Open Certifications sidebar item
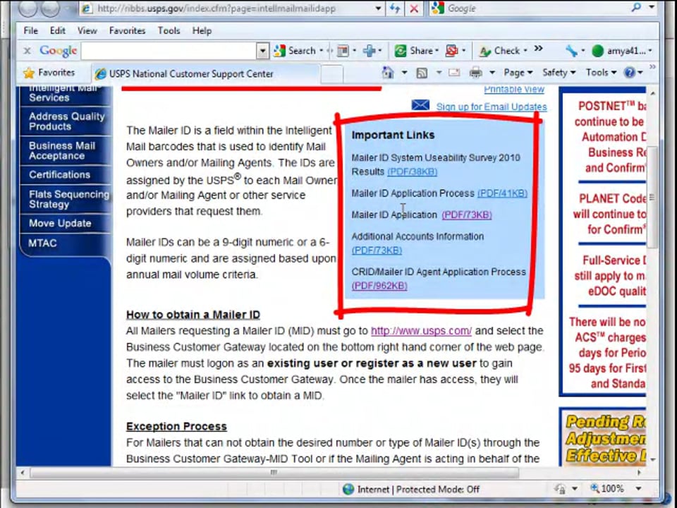 coord(65,174)
